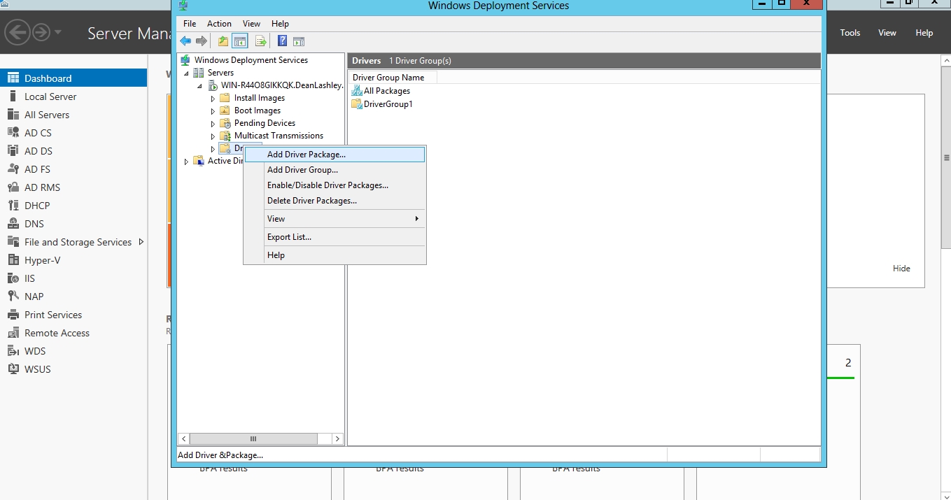
Task: Click the Server Manager back navigation button
Action: point(17,32)
